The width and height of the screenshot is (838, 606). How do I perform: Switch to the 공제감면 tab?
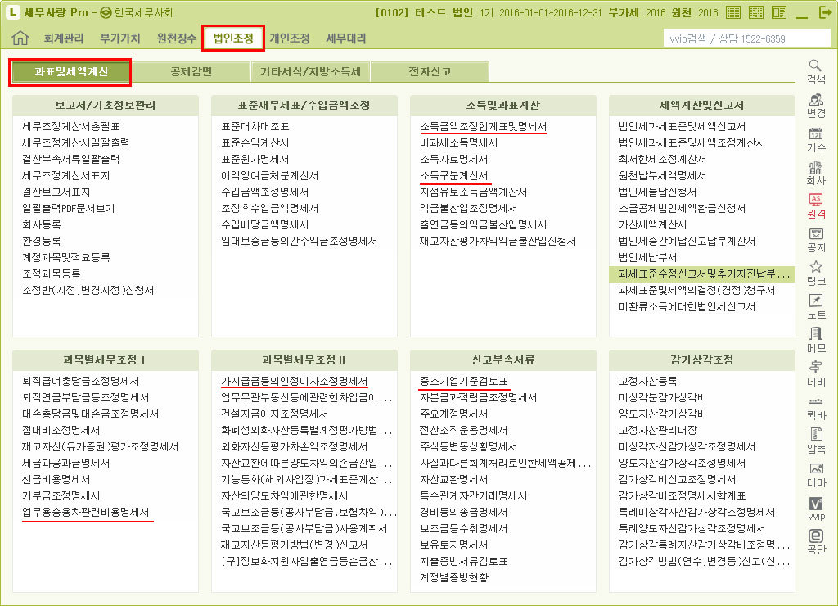point(191,72)
